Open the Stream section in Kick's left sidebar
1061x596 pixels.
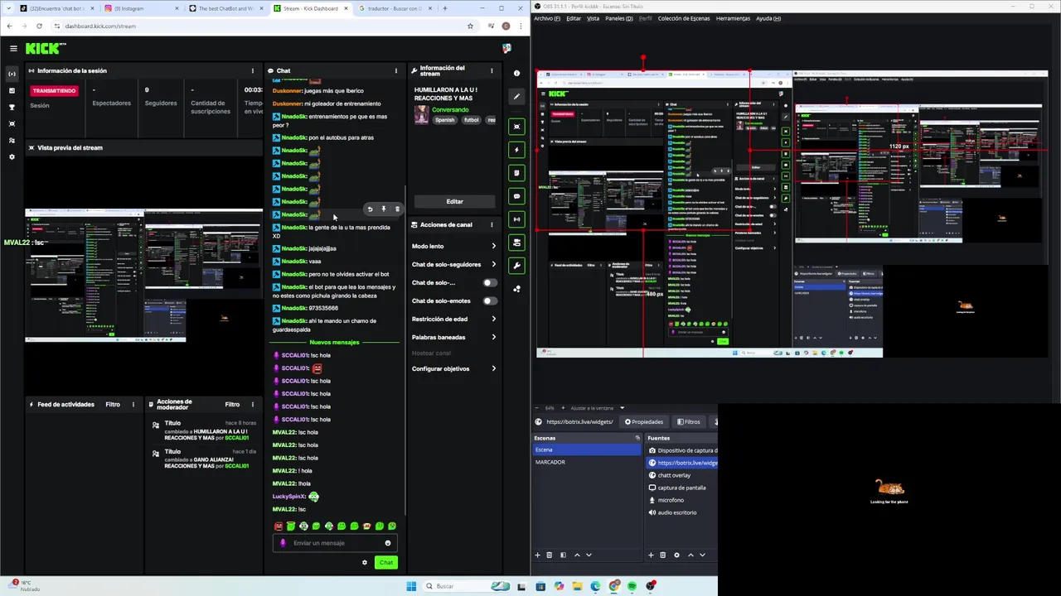point(12,74)
